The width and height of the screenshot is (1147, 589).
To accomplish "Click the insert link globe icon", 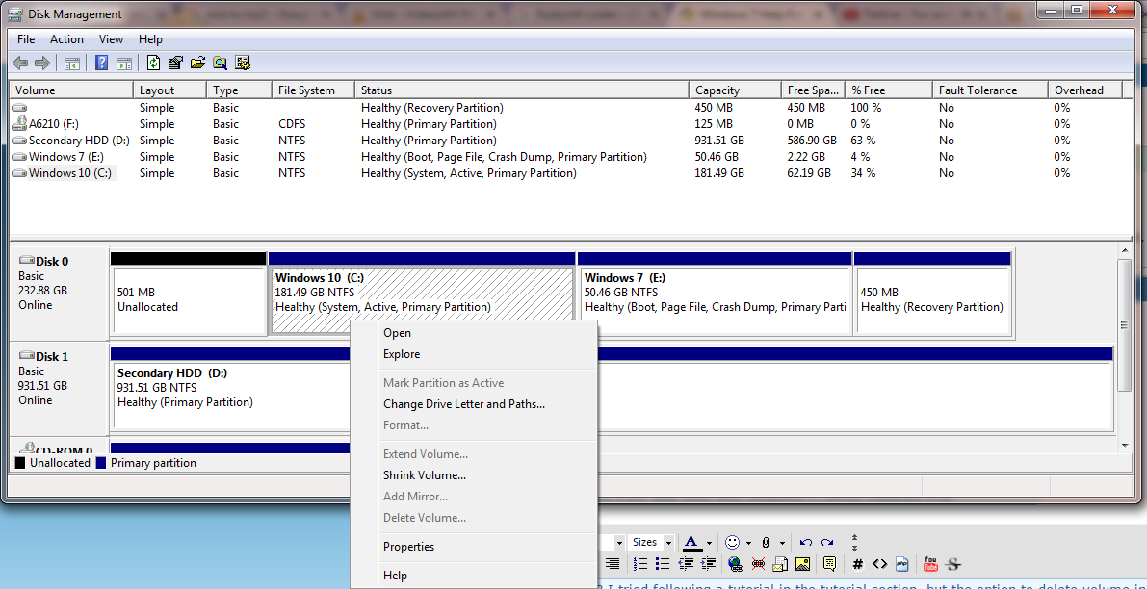I will click(736, 563).
